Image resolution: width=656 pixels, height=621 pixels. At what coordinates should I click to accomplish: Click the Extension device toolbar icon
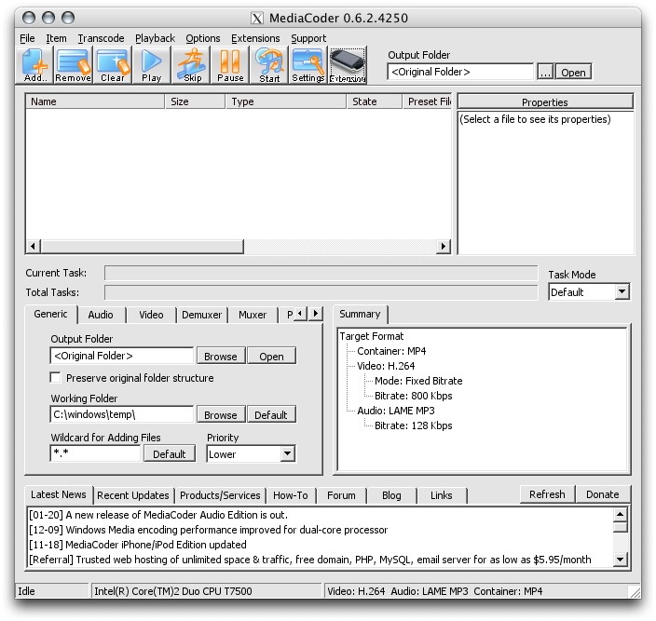coord(348,65)
